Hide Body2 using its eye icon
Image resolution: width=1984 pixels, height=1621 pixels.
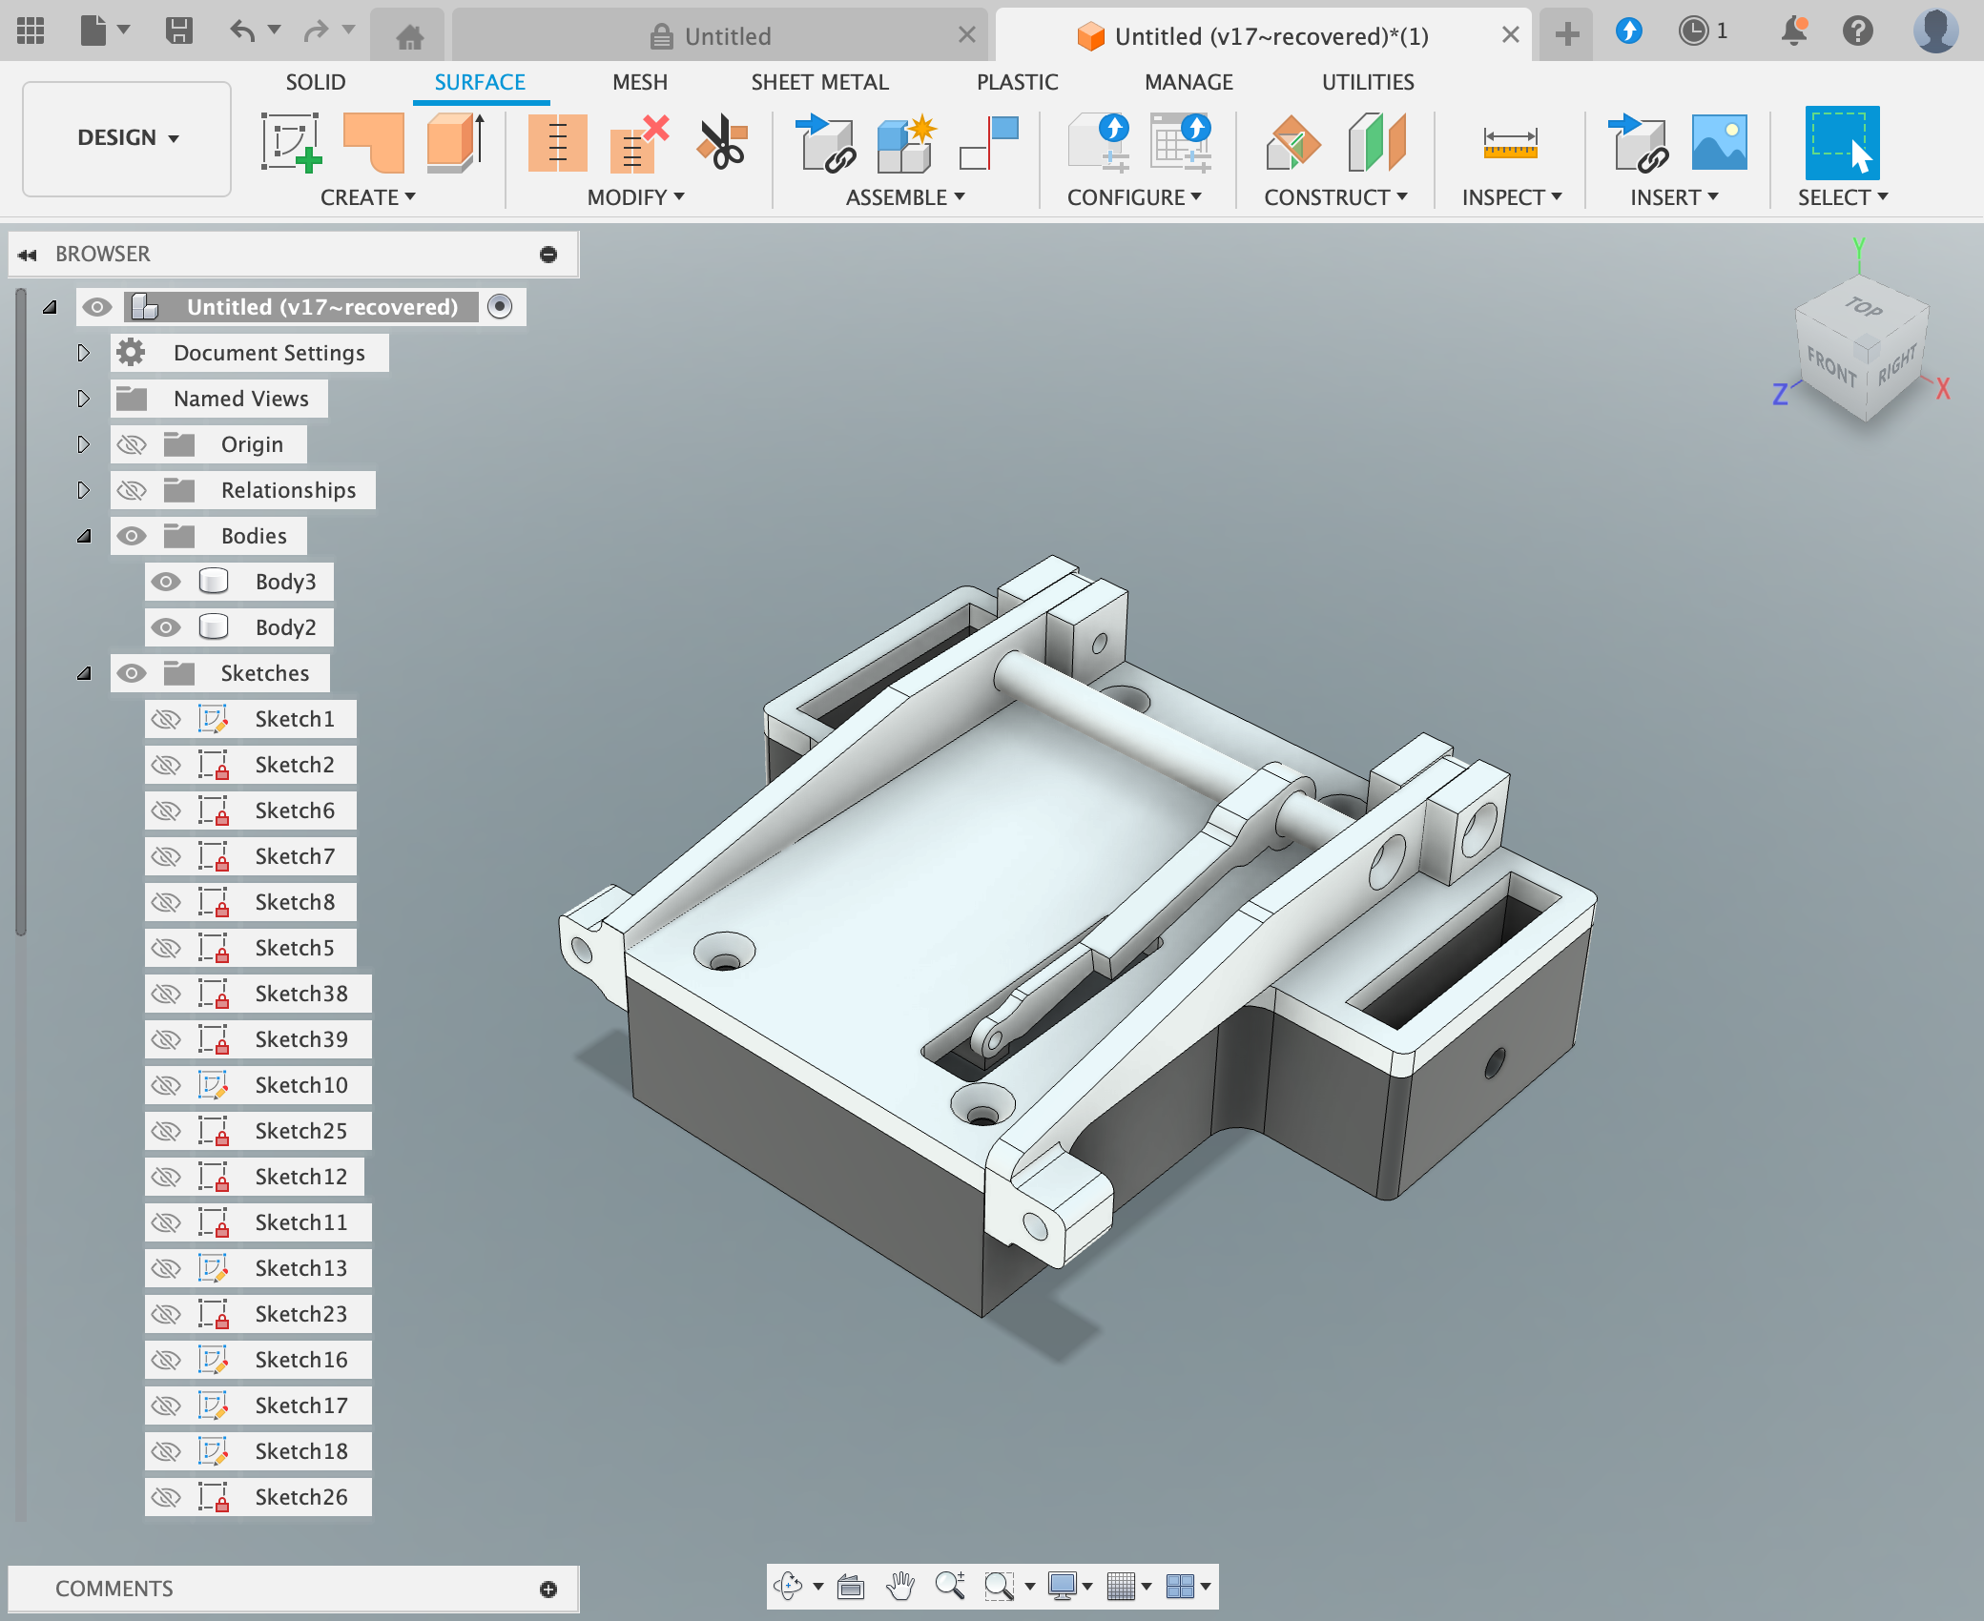(x=166, y=627)
